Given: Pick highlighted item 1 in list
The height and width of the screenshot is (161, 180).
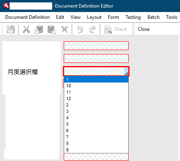Looking at the screenshot, I should tap(96, 79).
